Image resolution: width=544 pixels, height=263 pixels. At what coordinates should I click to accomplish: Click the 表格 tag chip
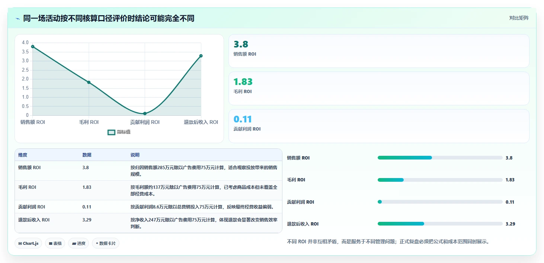click(x=55, y=243)
